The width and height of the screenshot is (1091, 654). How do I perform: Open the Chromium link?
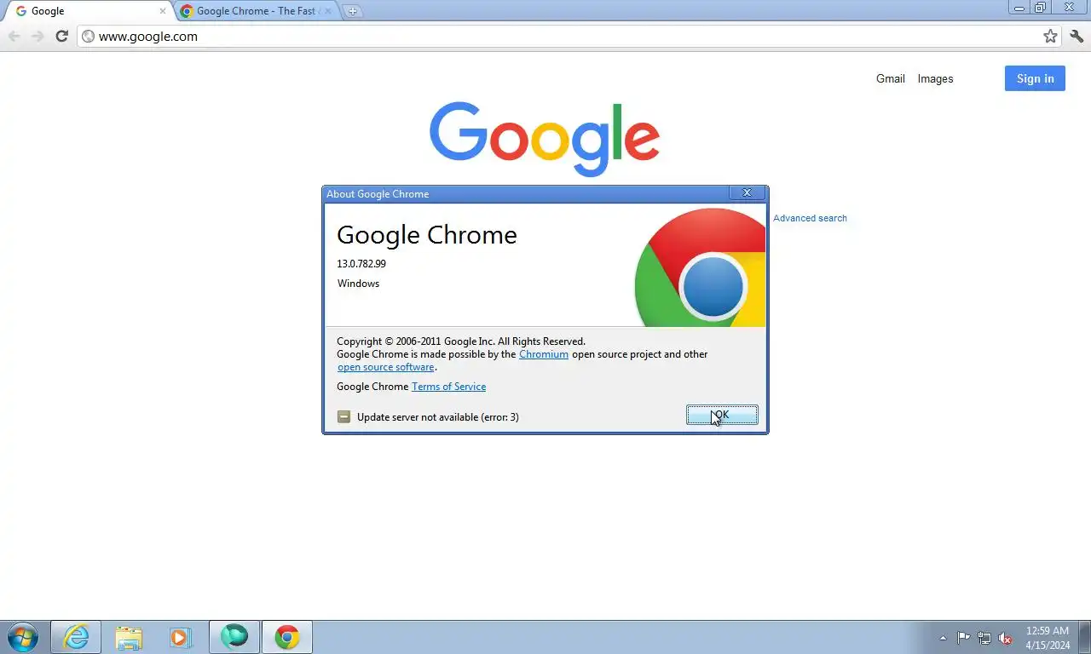point(544,354)
